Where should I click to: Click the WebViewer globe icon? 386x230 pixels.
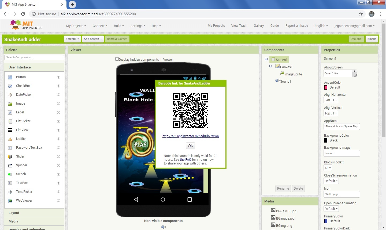point(10,201)
